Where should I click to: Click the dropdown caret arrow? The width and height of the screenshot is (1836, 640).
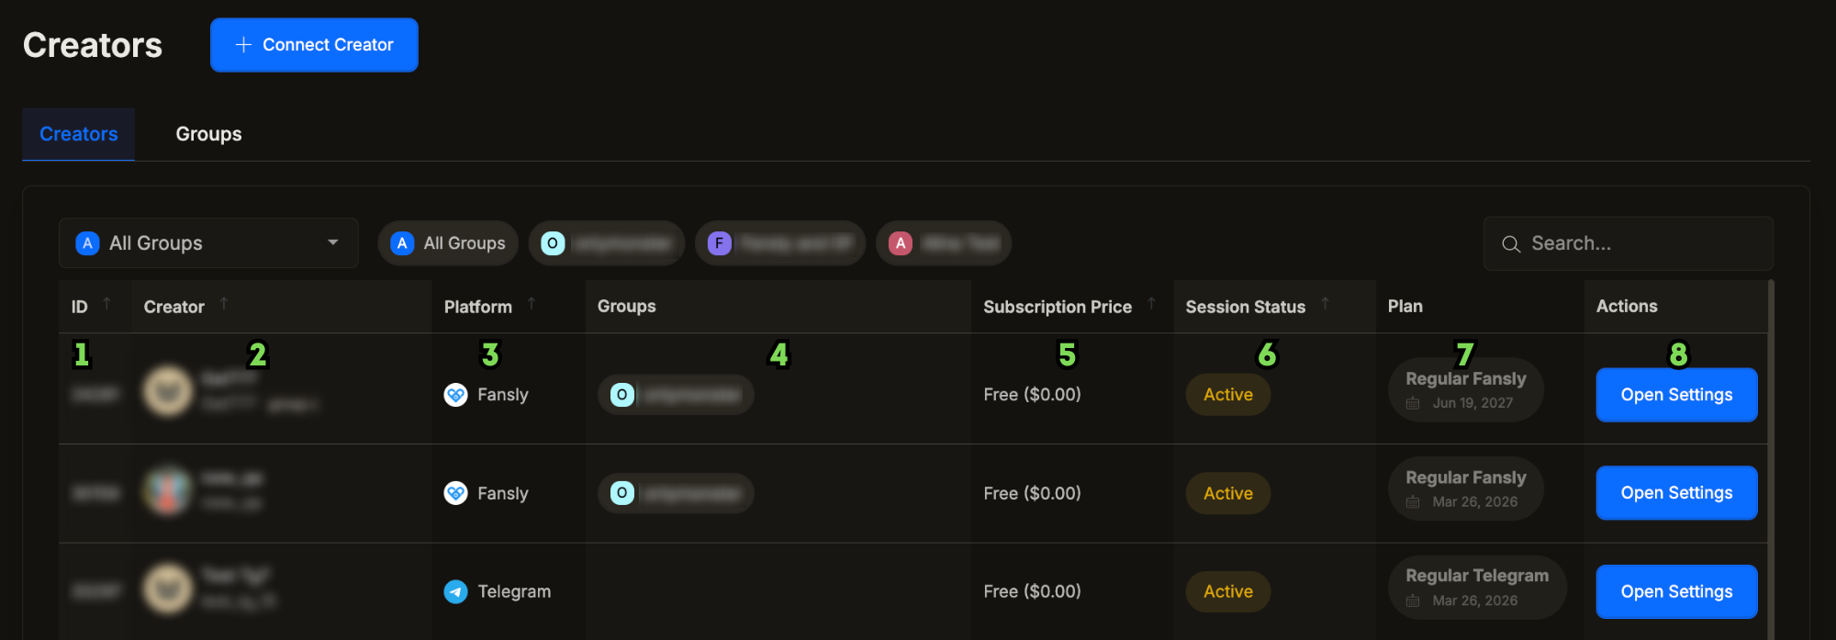click(x=332, y=243)
